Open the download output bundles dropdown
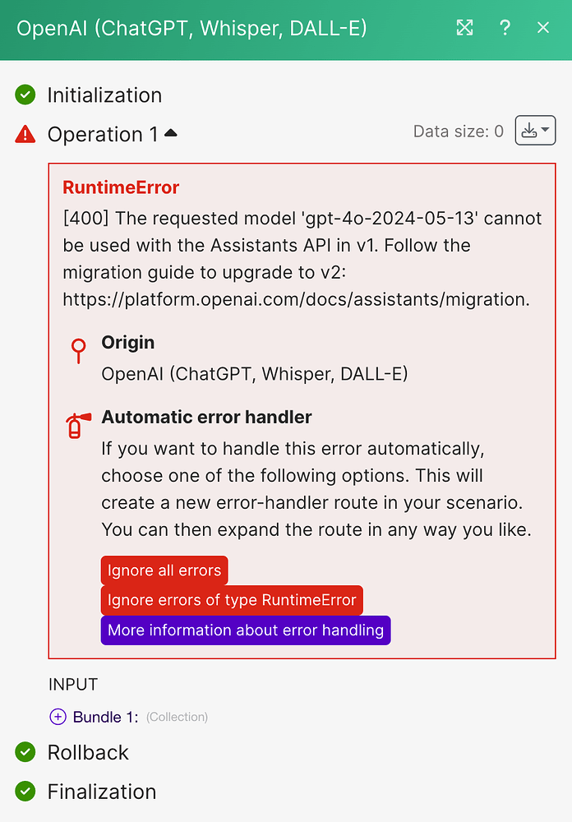This screenshot has height=822, width=572. click(x=535, y=130)
